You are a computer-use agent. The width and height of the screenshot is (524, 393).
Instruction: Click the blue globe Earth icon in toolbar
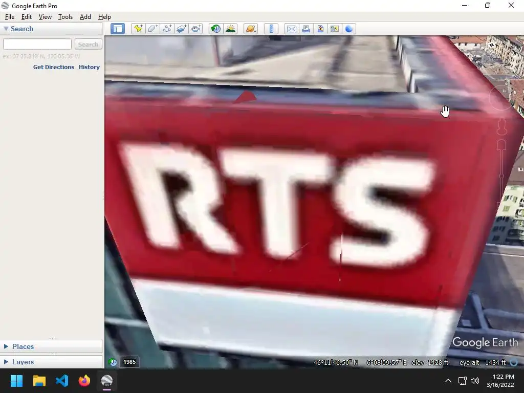click(349, 29)
